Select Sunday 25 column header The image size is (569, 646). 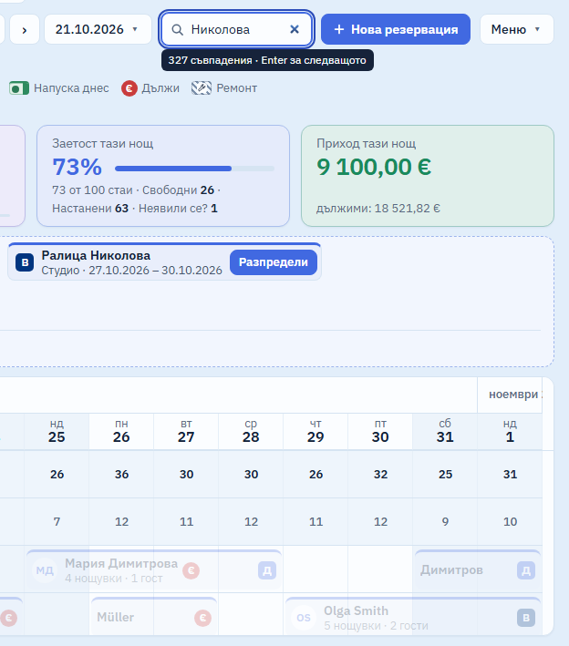57,431
